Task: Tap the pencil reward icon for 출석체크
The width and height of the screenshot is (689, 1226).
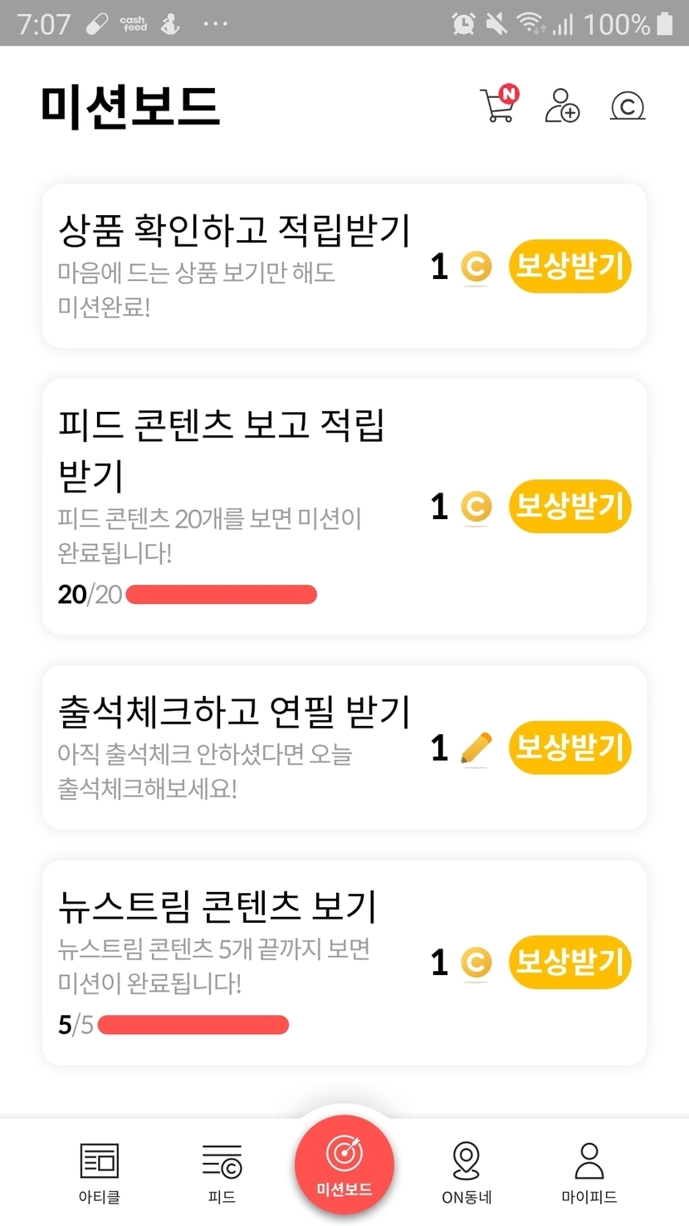Action: click(476, 748)
